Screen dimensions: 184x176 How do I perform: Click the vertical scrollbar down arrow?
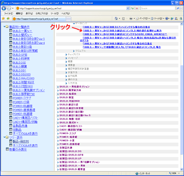(182, 169)
